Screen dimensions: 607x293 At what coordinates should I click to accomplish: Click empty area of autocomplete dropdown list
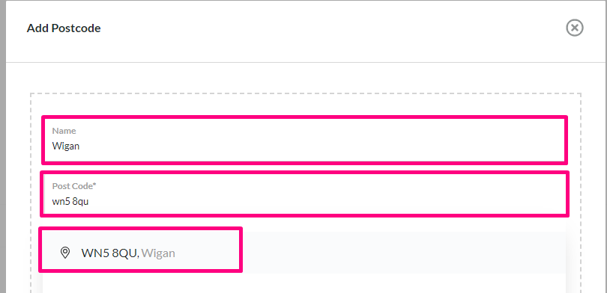(x=304, y=283)
